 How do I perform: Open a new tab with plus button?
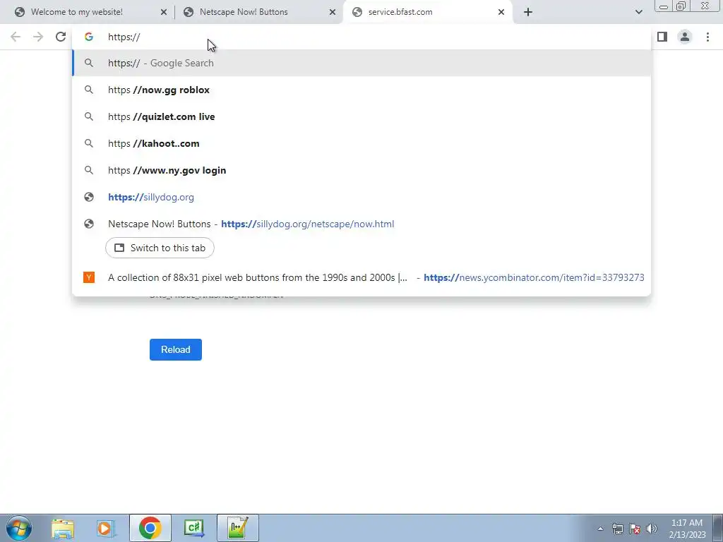click(x=528, y=12)
